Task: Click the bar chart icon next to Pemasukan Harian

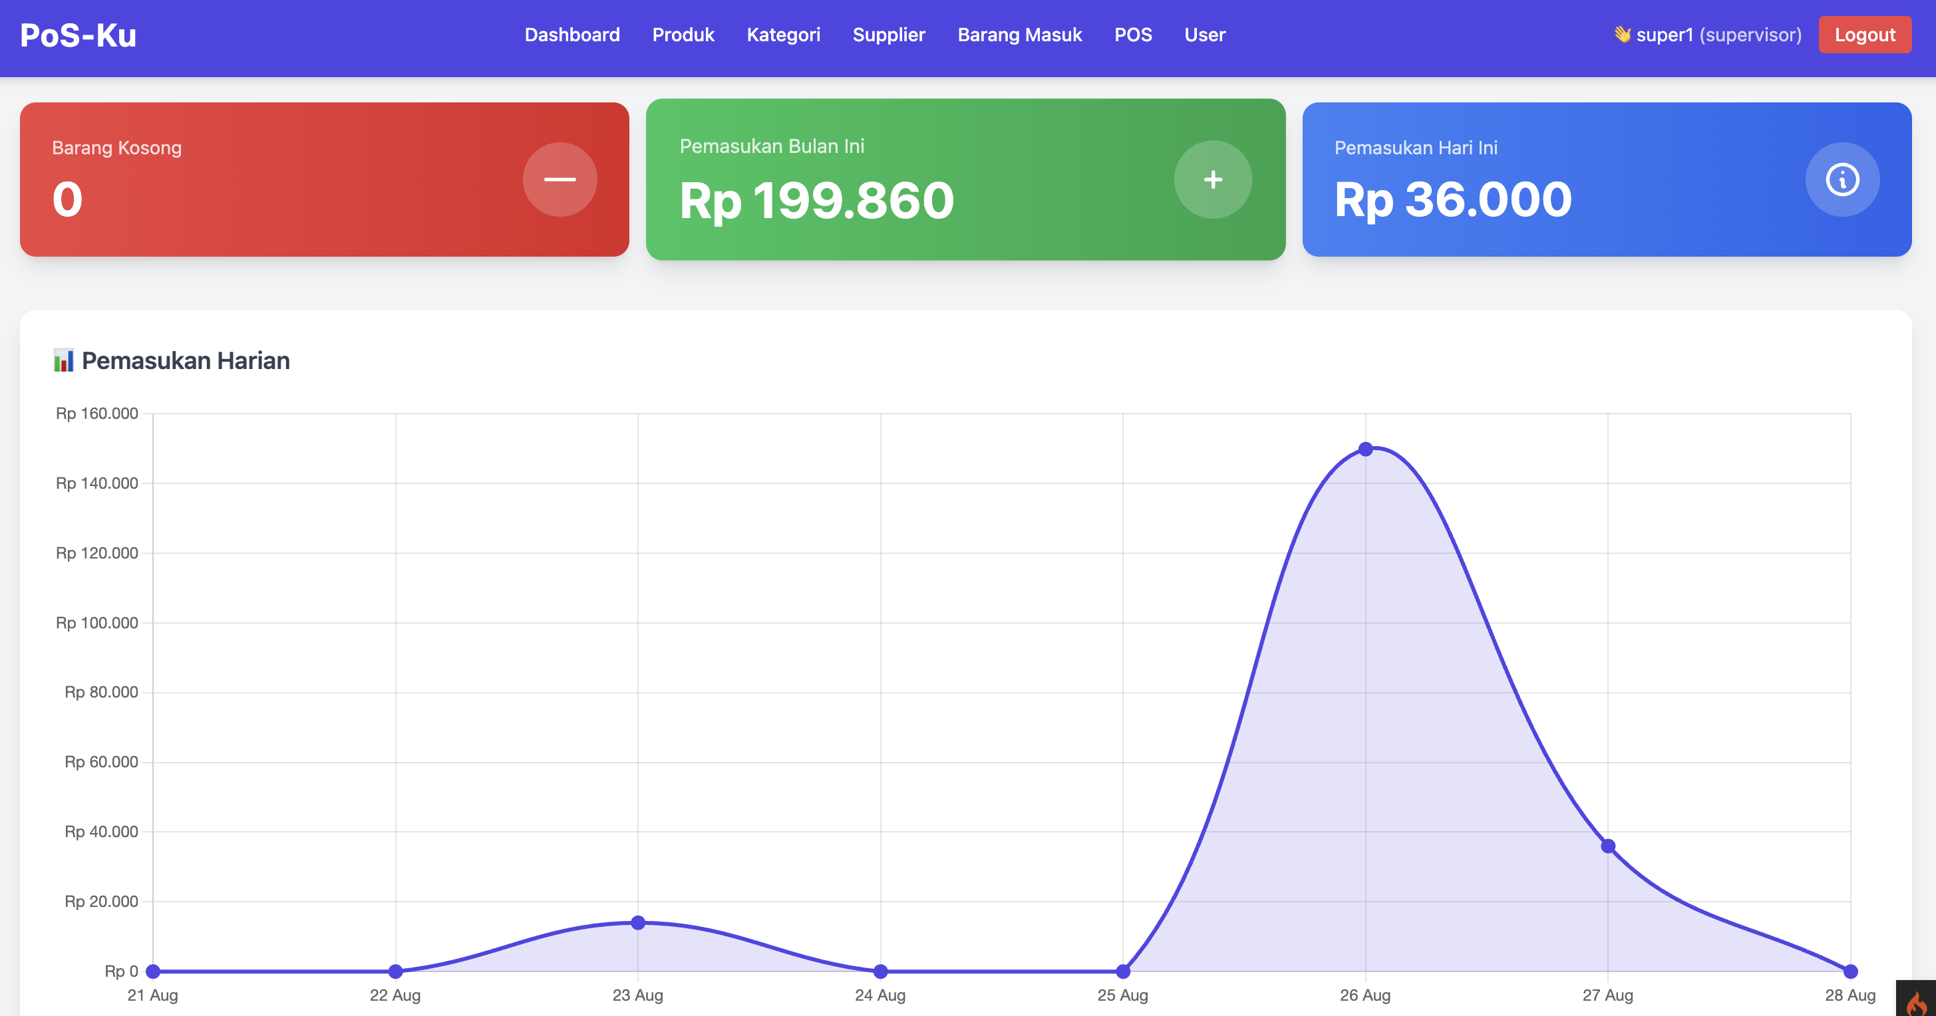Action: [x=65, y=360]
